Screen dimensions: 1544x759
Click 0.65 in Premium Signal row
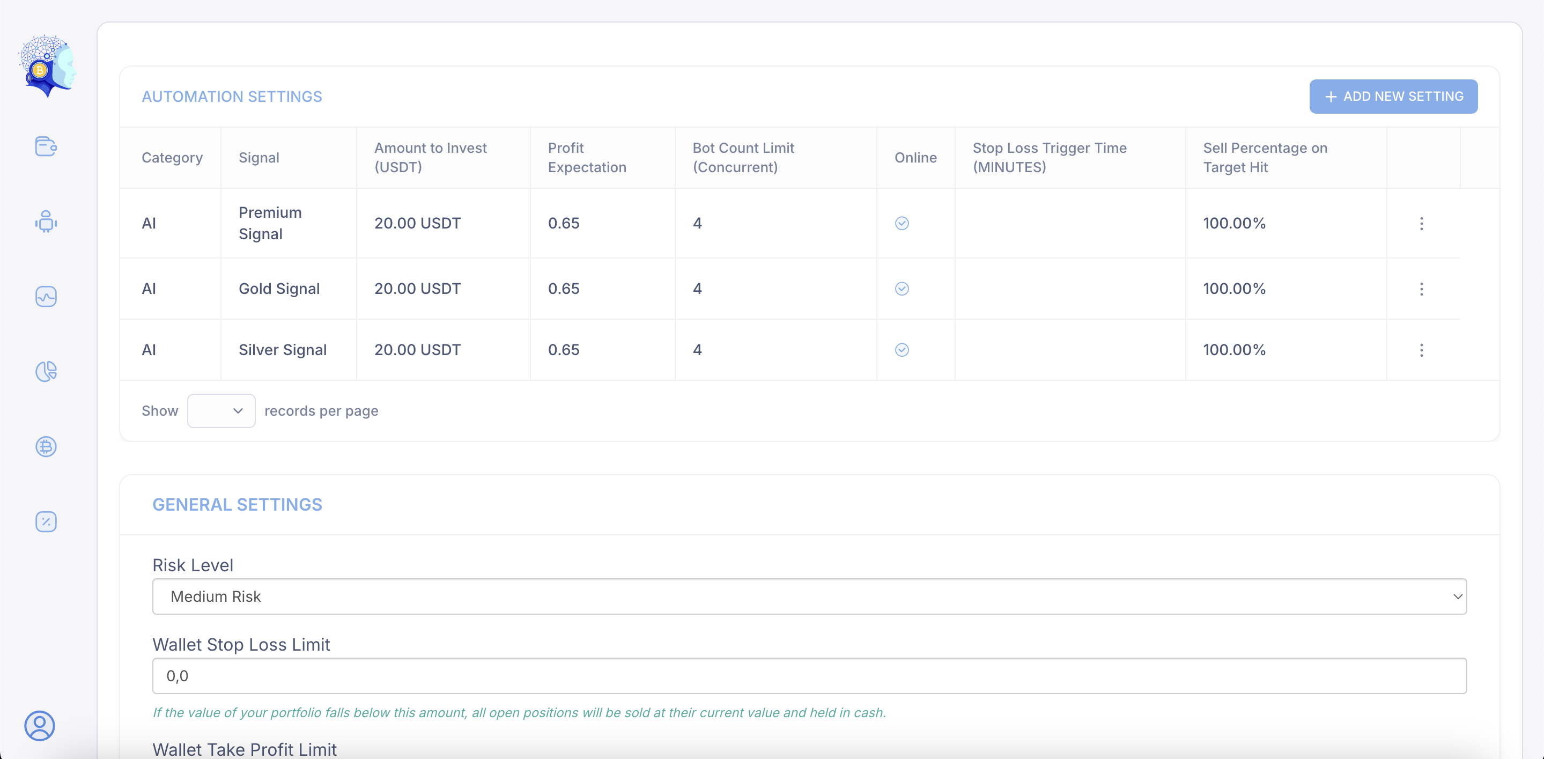pyautogui.click(x=564, y=224)
